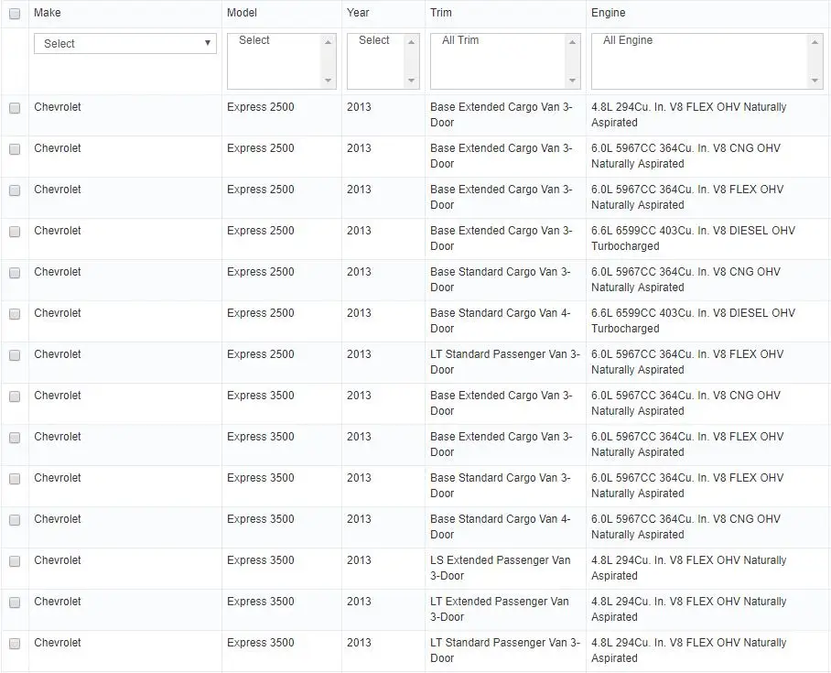This screenshot has height=673, width=831.
Task: Click first row's Express 2500 cell
Action: click(x=260, y=107)
